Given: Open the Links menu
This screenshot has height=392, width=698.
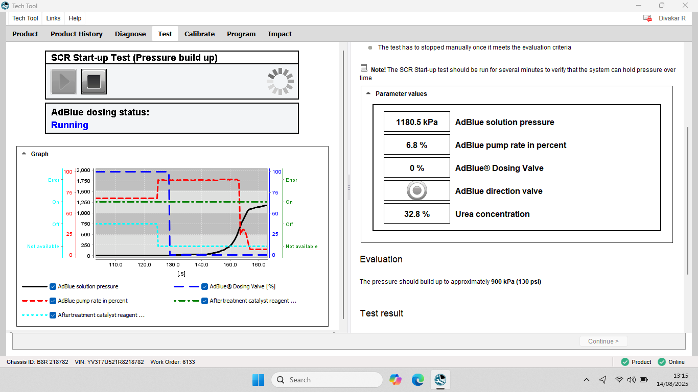Looking at the screenshot, I should pyautogui.click(x=53, y=18).
